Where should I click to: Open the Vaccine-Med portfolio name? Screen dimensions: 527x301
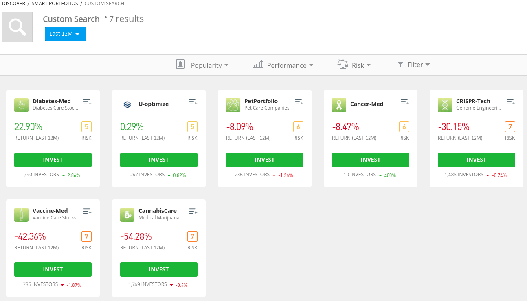[50, 211]
